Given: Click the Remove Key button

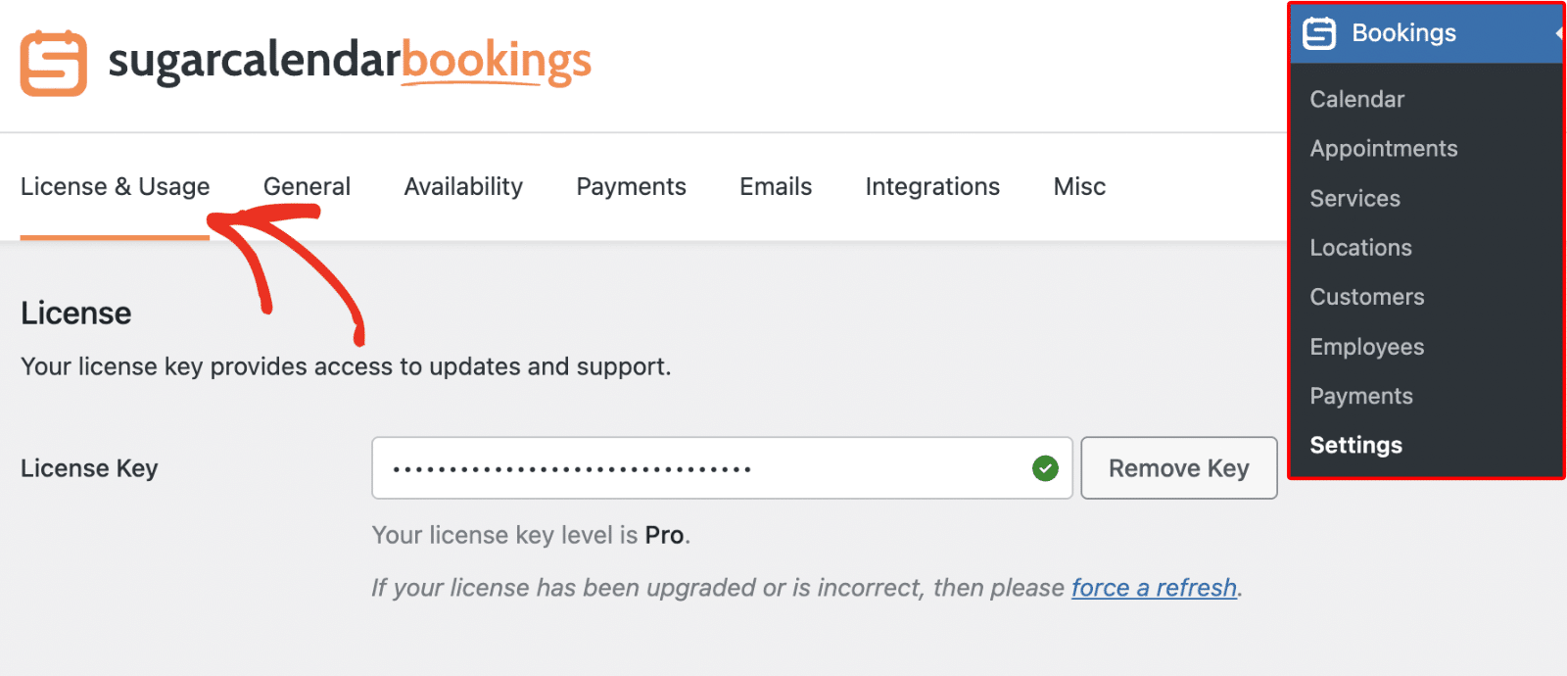Looking at the screenshot, I should 1178,468.
